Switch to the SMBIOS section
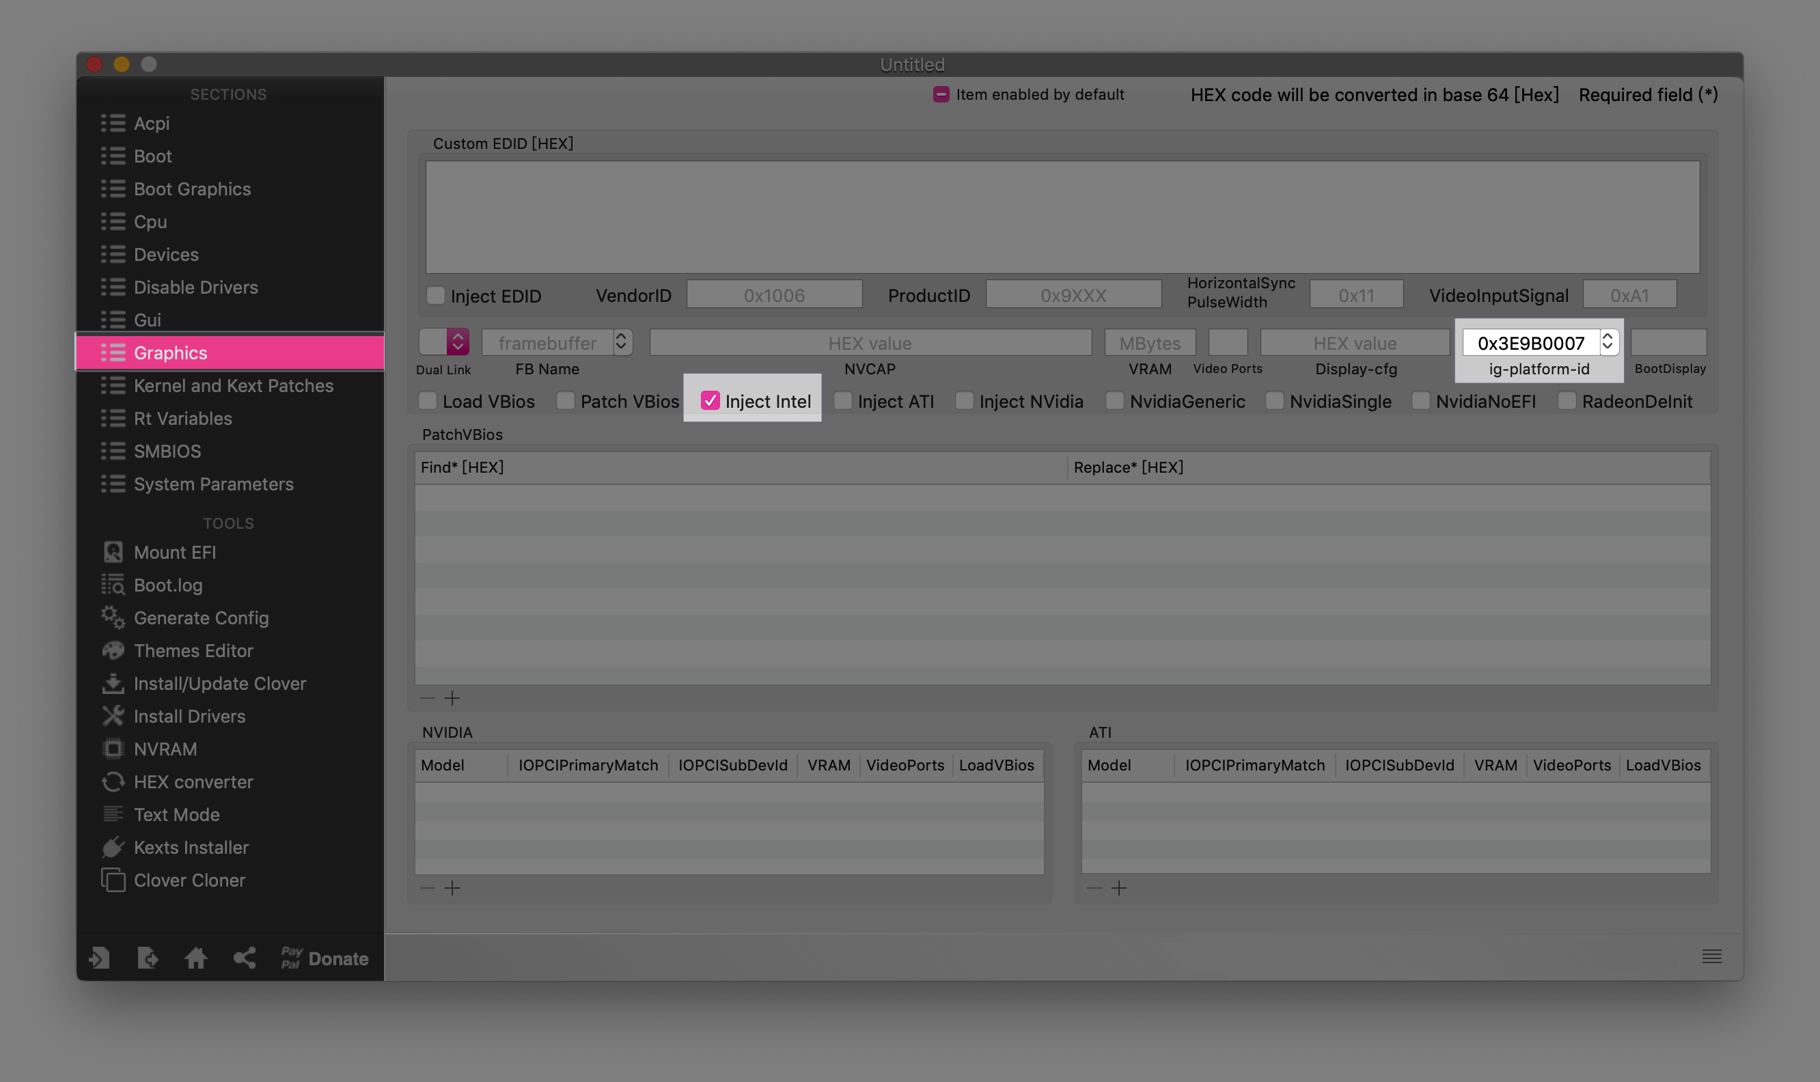1820x1082 pixels. click(167, 451)
